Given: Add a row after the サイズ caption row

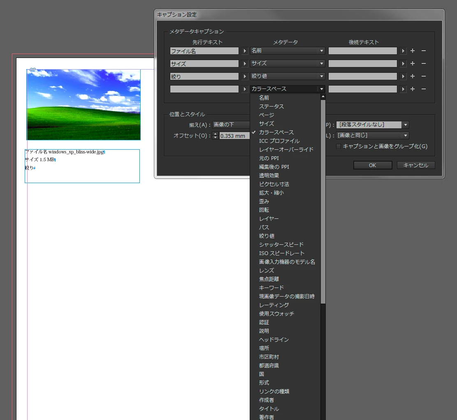Looking at the screenshot, I should click(x=413, y=63).
